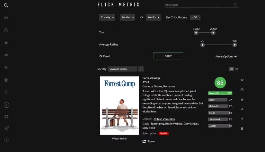Click the 85 score circle

coord(220,83)
